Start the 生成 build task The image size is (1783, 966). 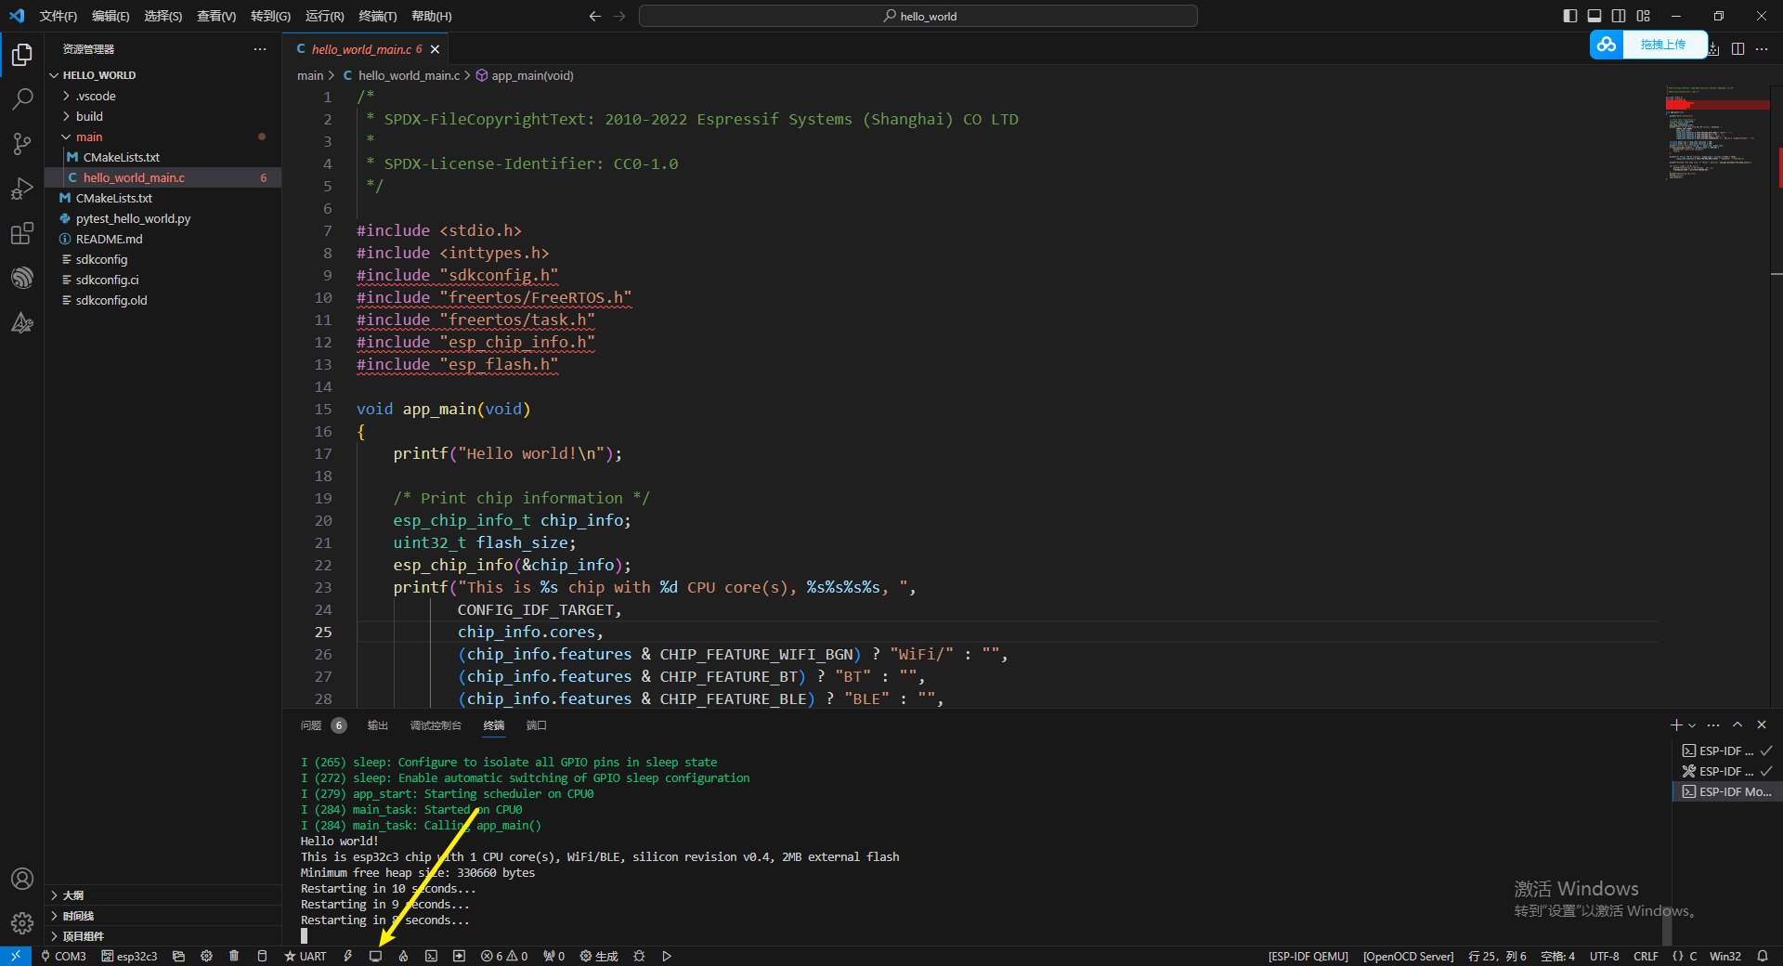coord(600,956)
